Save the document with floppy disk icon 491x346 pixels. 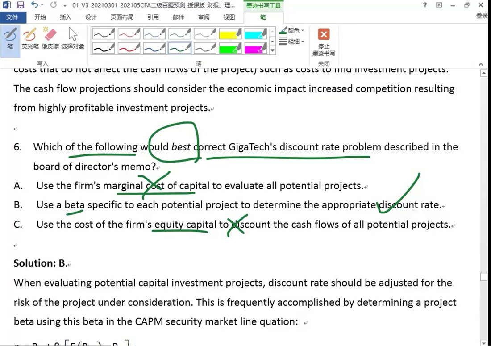(21, 5)
